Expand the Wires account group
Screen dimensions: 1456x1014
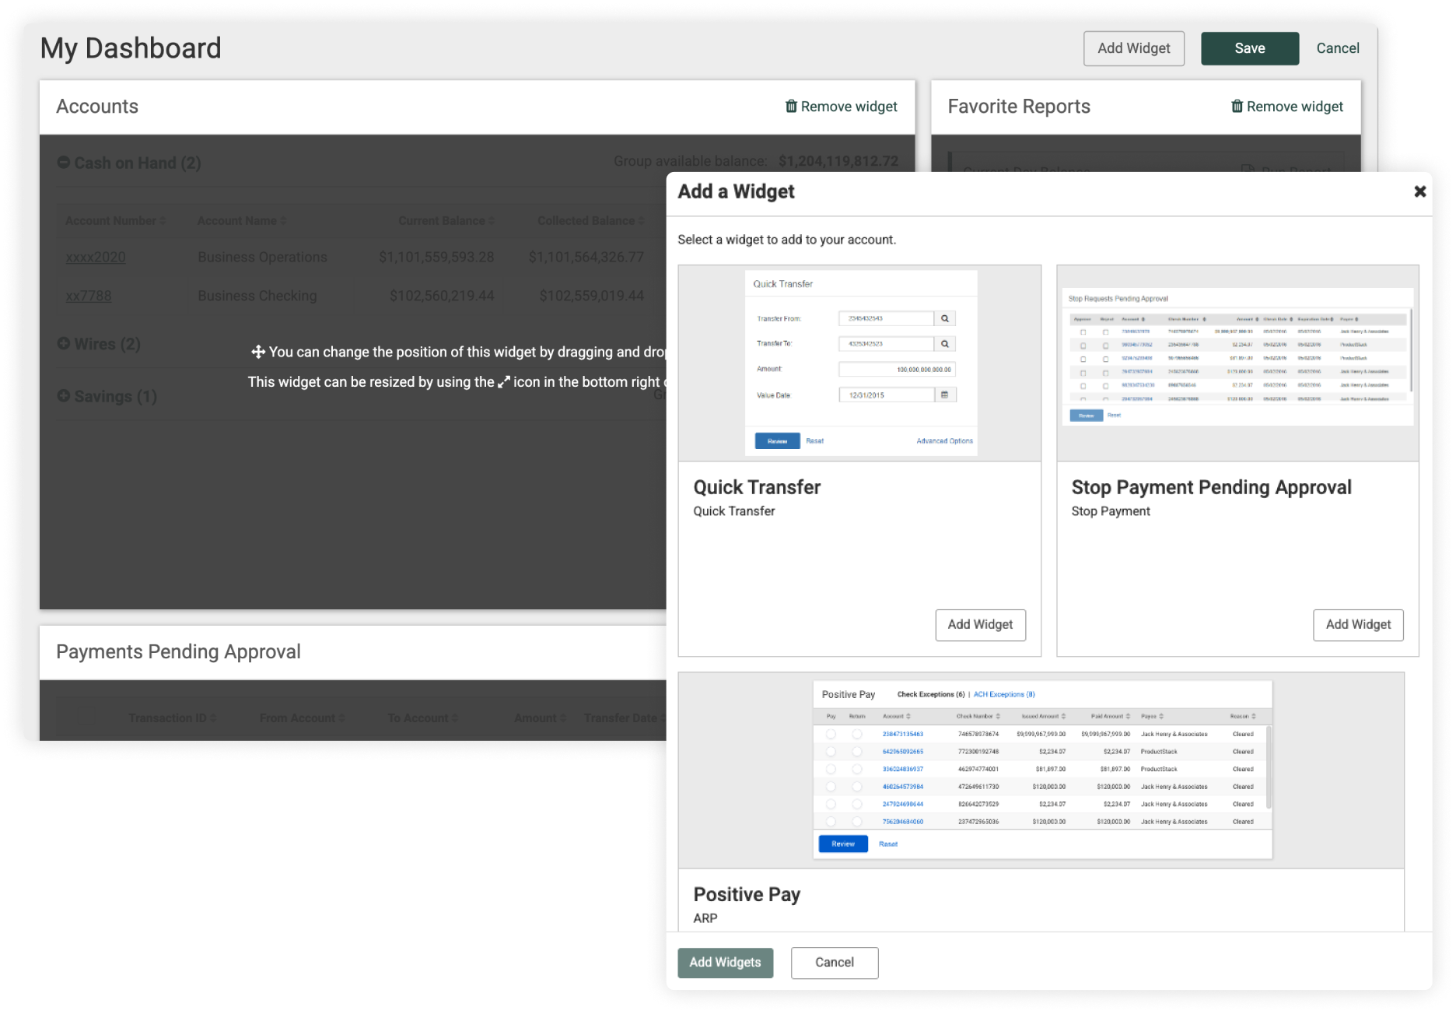click(x=63, y=343)
